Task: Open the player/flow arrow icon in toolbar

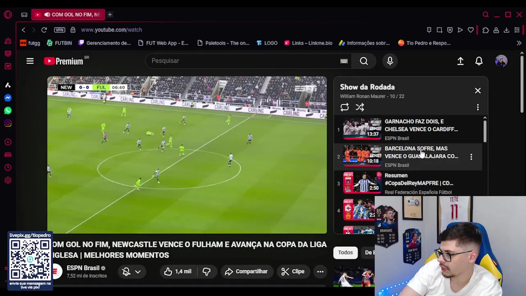Action: (460, 30)
